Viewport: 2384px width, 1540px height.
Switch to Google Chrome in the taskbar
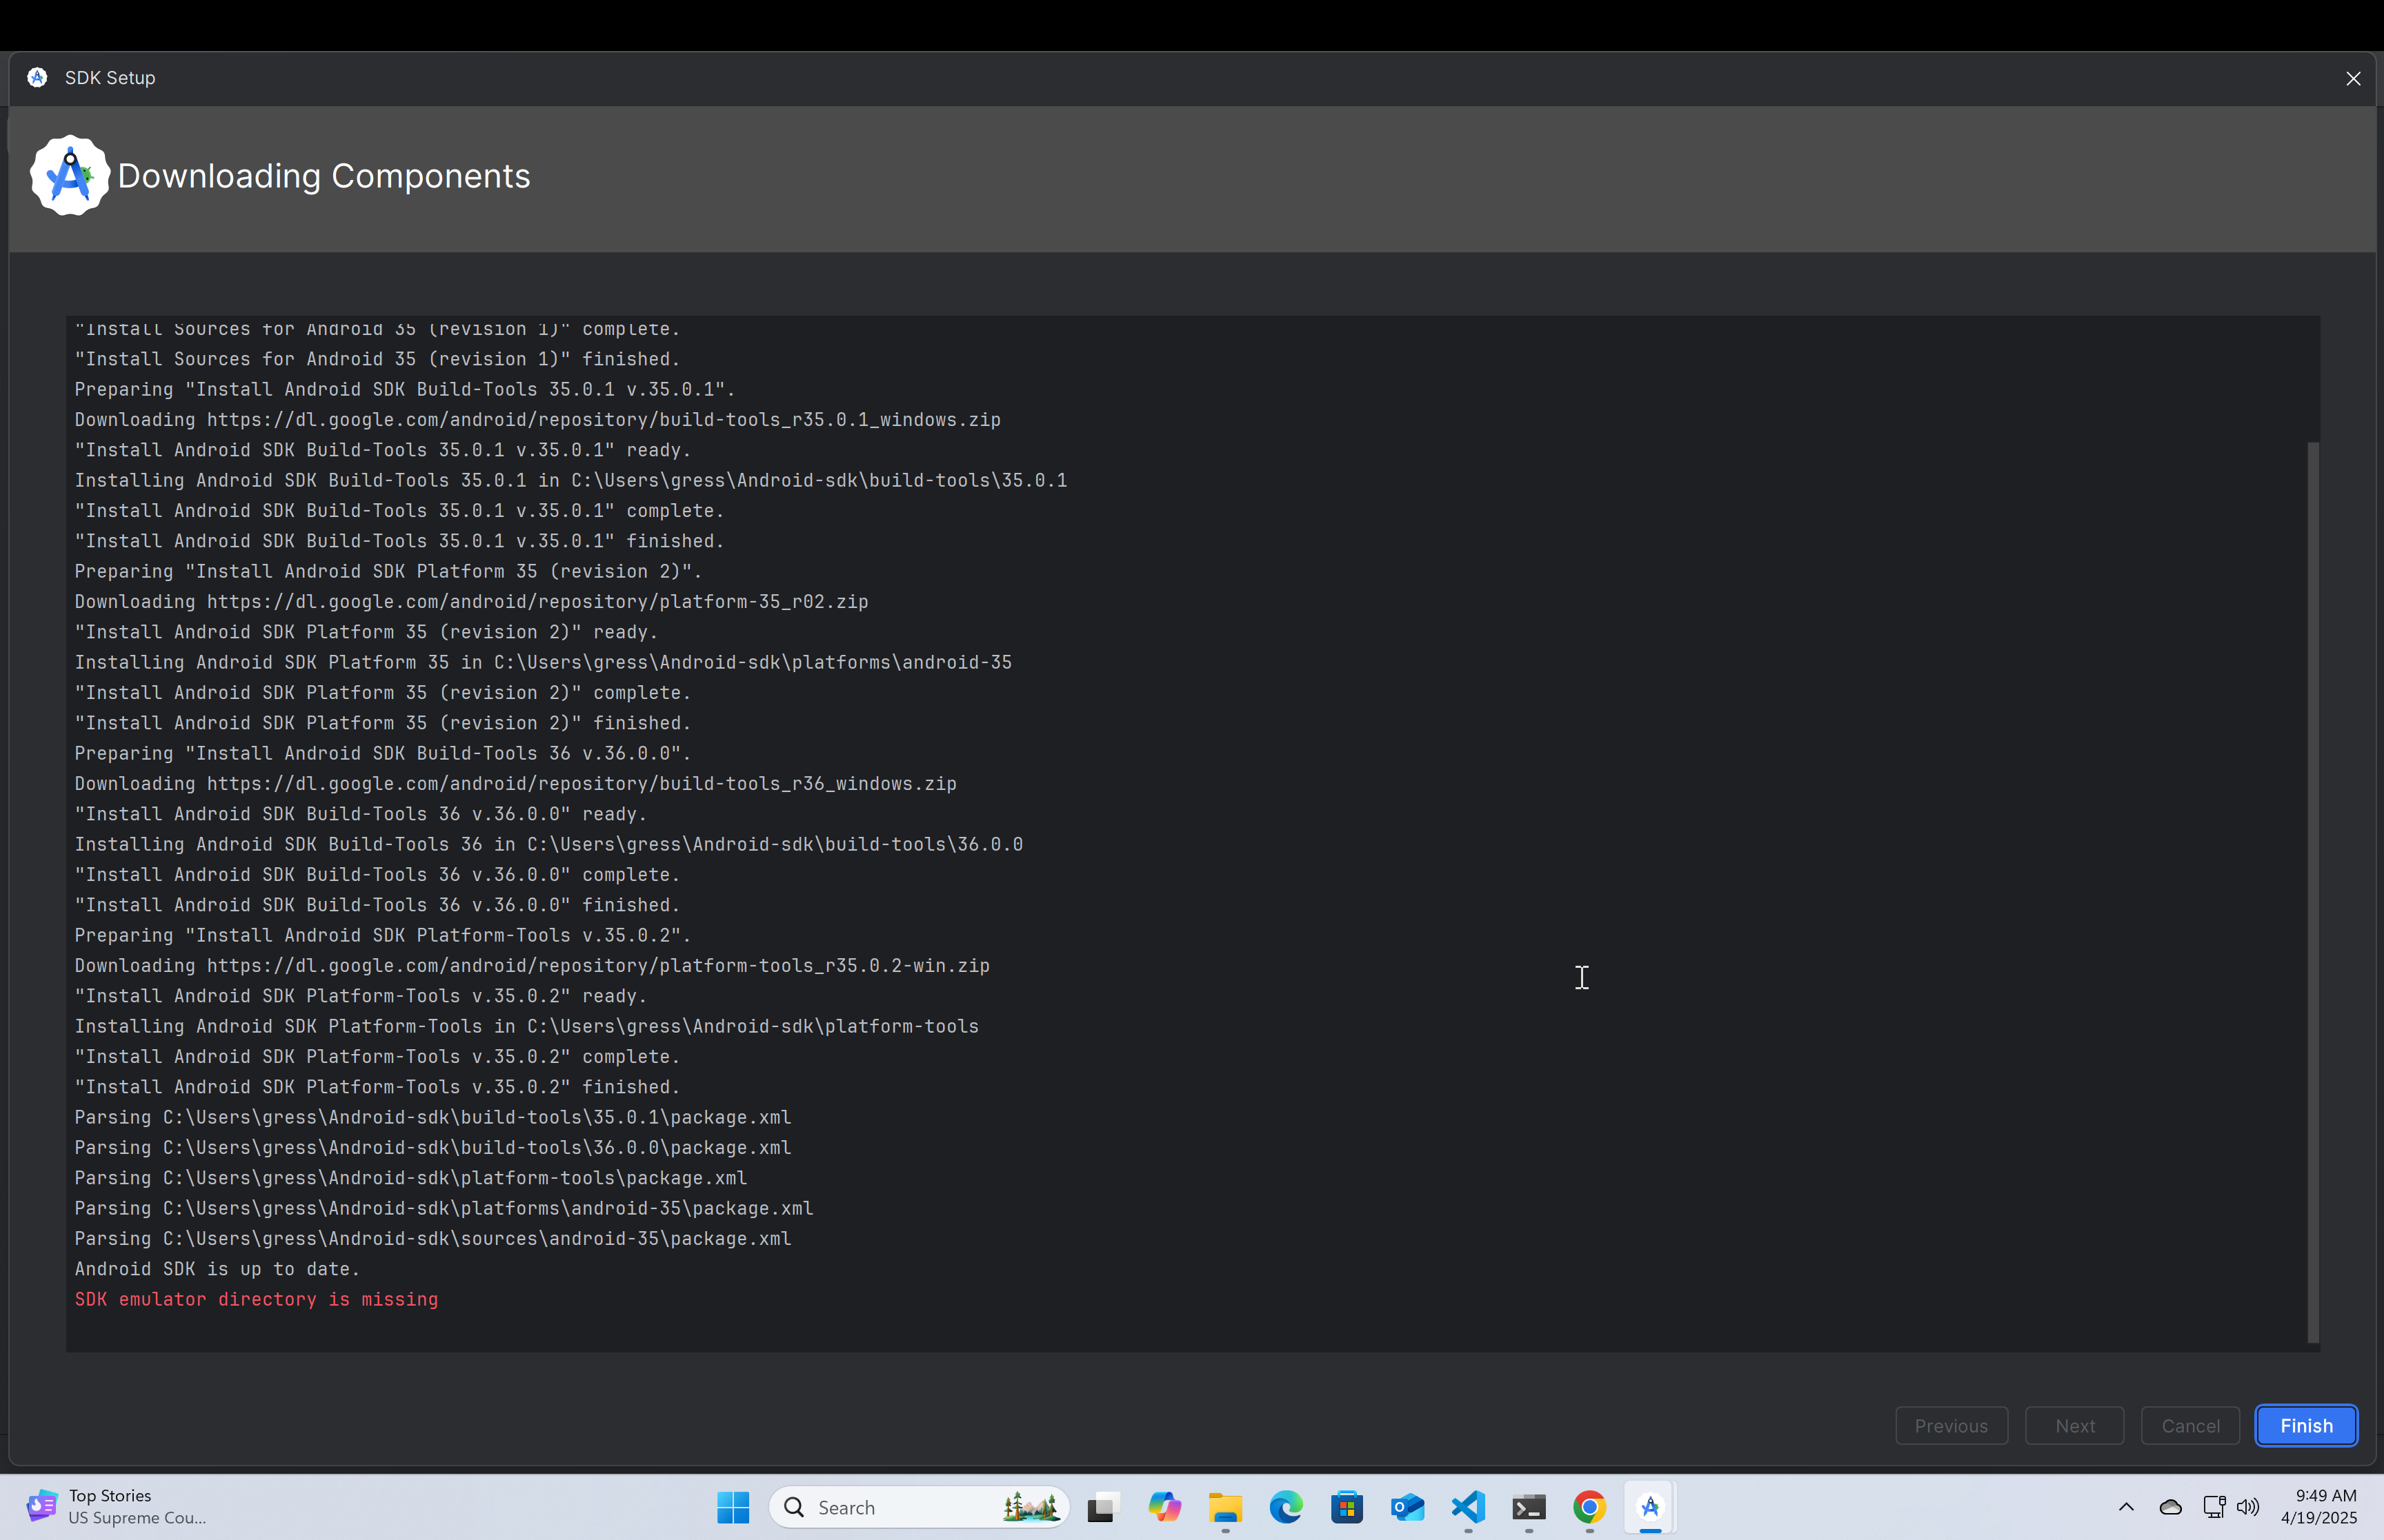(1589, 1507)
